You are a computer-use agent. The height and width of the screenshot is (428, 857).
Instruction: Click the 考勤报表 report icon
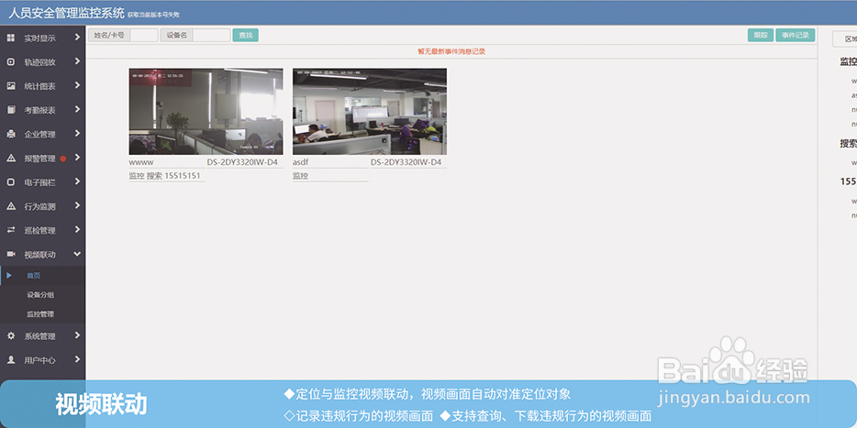[11, 110]
